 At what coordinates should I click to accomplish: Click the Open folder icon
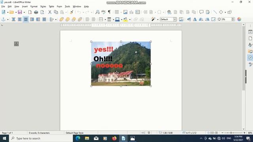[x=11, y=12]
